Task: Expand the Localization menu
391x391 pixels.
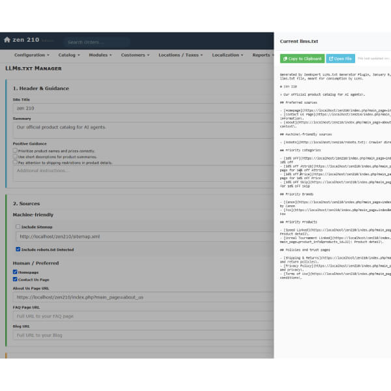Action: click(x=227, y=55)
